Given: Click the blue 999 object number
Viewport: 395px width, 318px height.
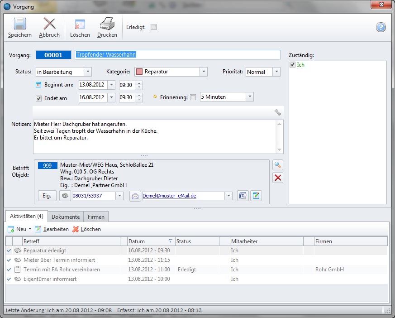Looking at the screenshot, I should point(48,165).
